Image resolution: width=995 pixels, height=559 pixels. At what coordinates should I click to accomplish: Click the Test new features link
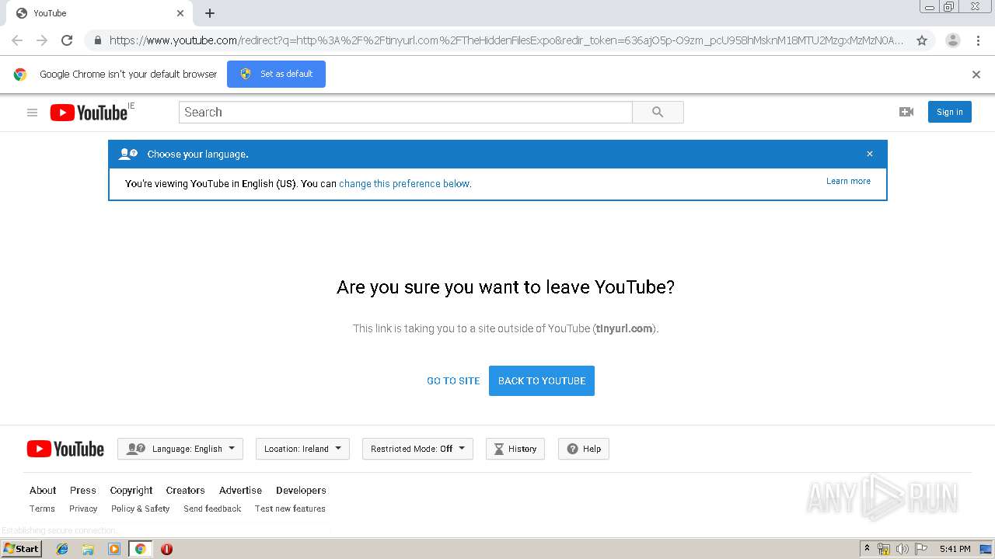(x=290, y=509)
